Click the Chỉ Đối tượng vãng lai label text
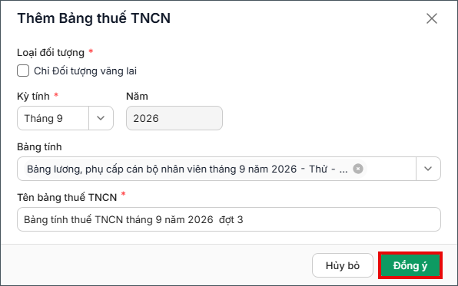The height and width of the screenshot is (286, 458). pyautogui.click(x=85, y=71)
